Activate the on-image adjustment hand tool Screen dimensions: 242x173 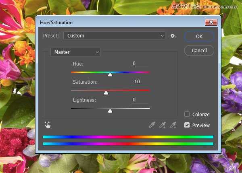pos(48,125)
